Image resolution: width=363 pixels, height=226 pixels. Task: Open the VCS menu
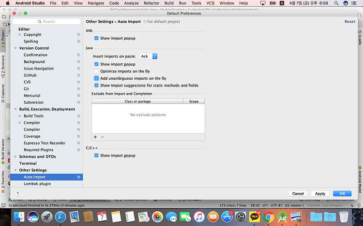(210, 3)
